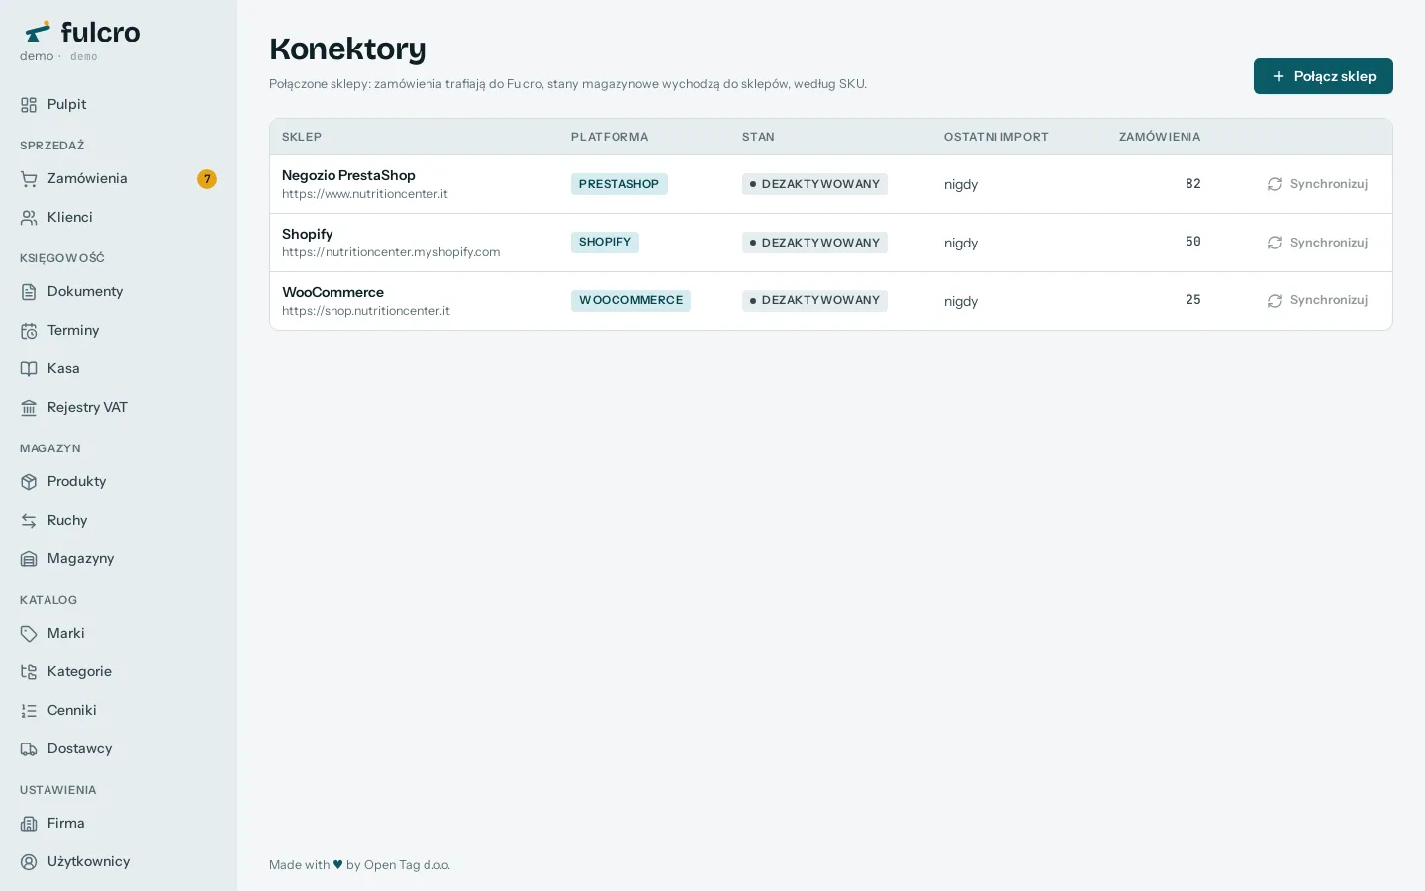Go to Zamówienia in the sidebar
The image size is (1425, 891).
(119, 179)
